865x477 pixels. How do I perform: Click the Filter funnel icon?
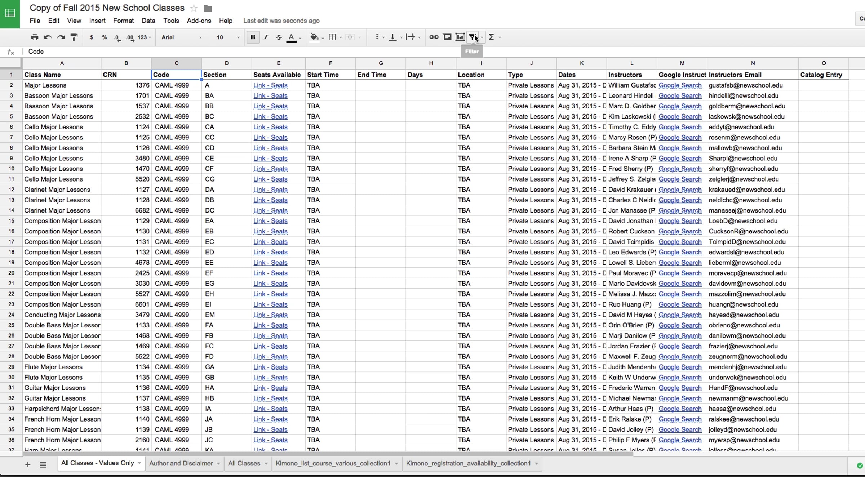[x=472, y=37]
